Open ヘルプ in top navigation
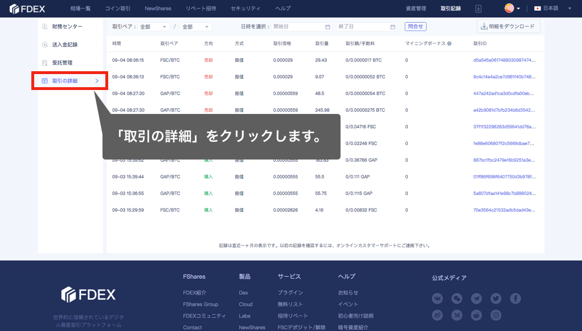 (x=283, y=8)
